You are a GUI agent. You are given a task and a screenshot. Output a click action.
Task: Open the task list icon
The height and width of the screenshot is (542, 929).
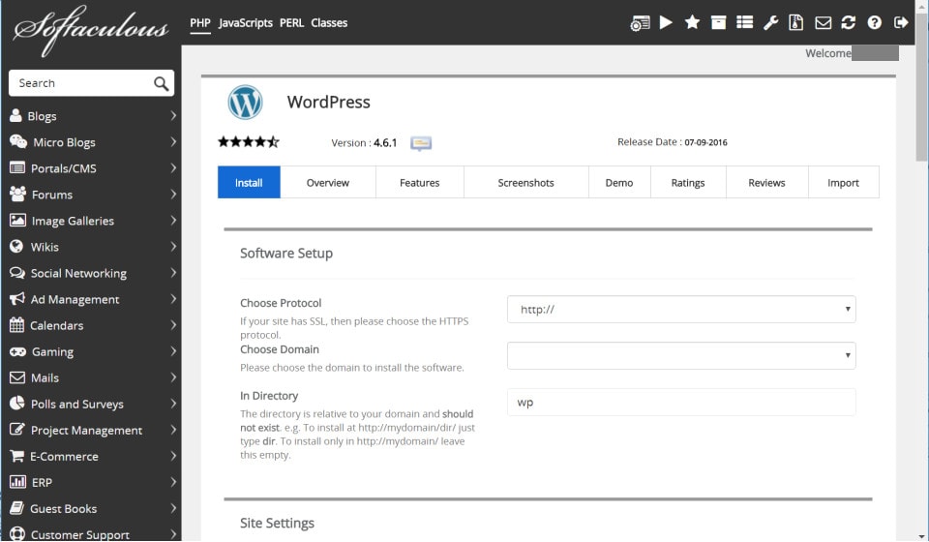745,22
